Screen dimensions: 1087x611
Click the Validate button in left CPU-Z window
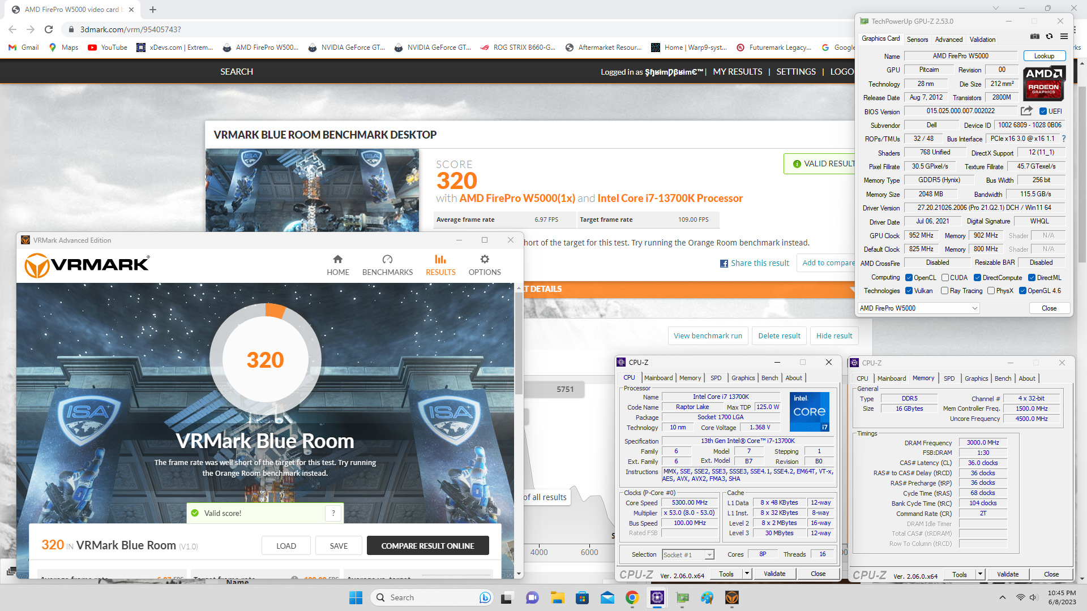[x=774, y=574]
